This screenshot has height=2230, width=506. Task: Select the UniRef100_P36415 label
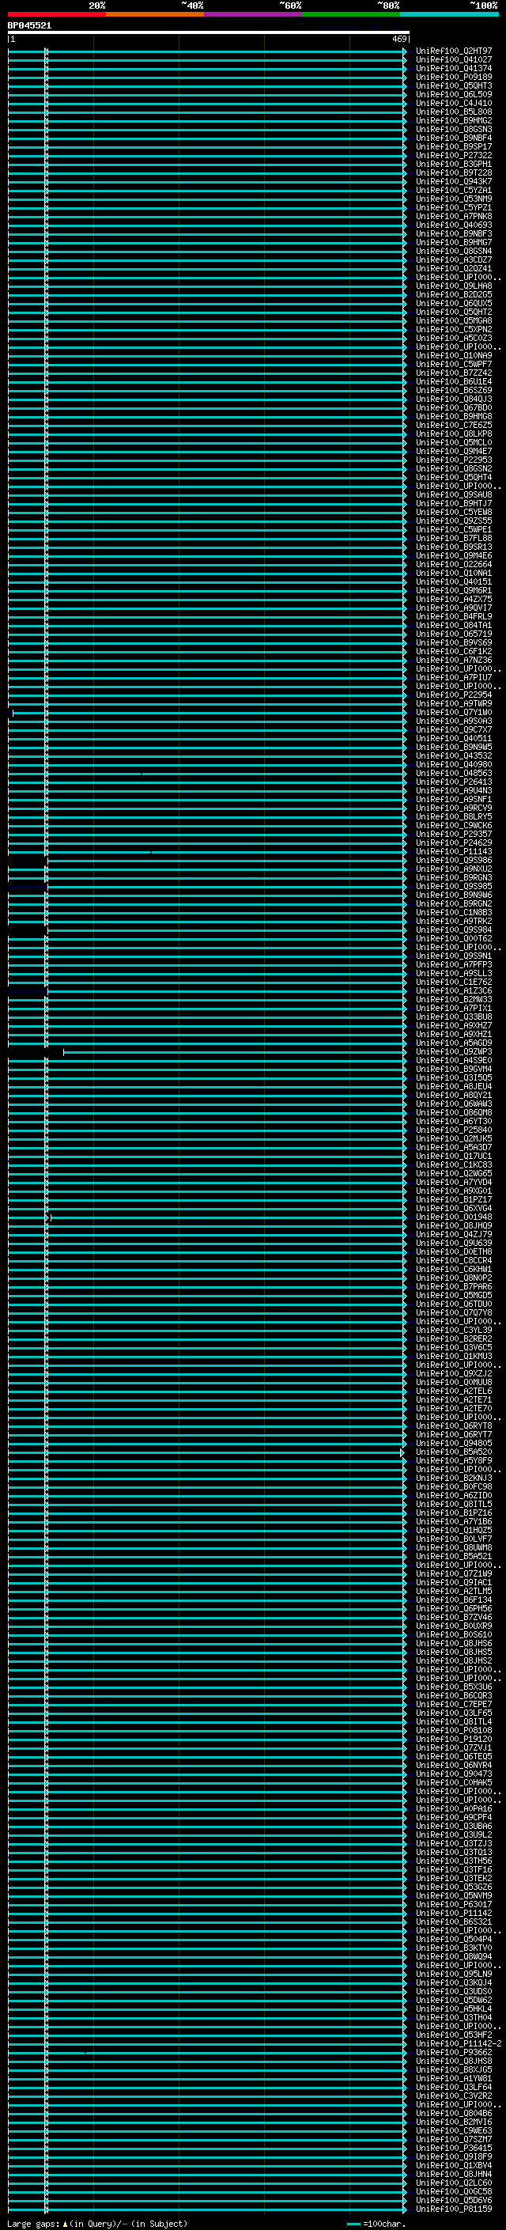(453, 2148)
